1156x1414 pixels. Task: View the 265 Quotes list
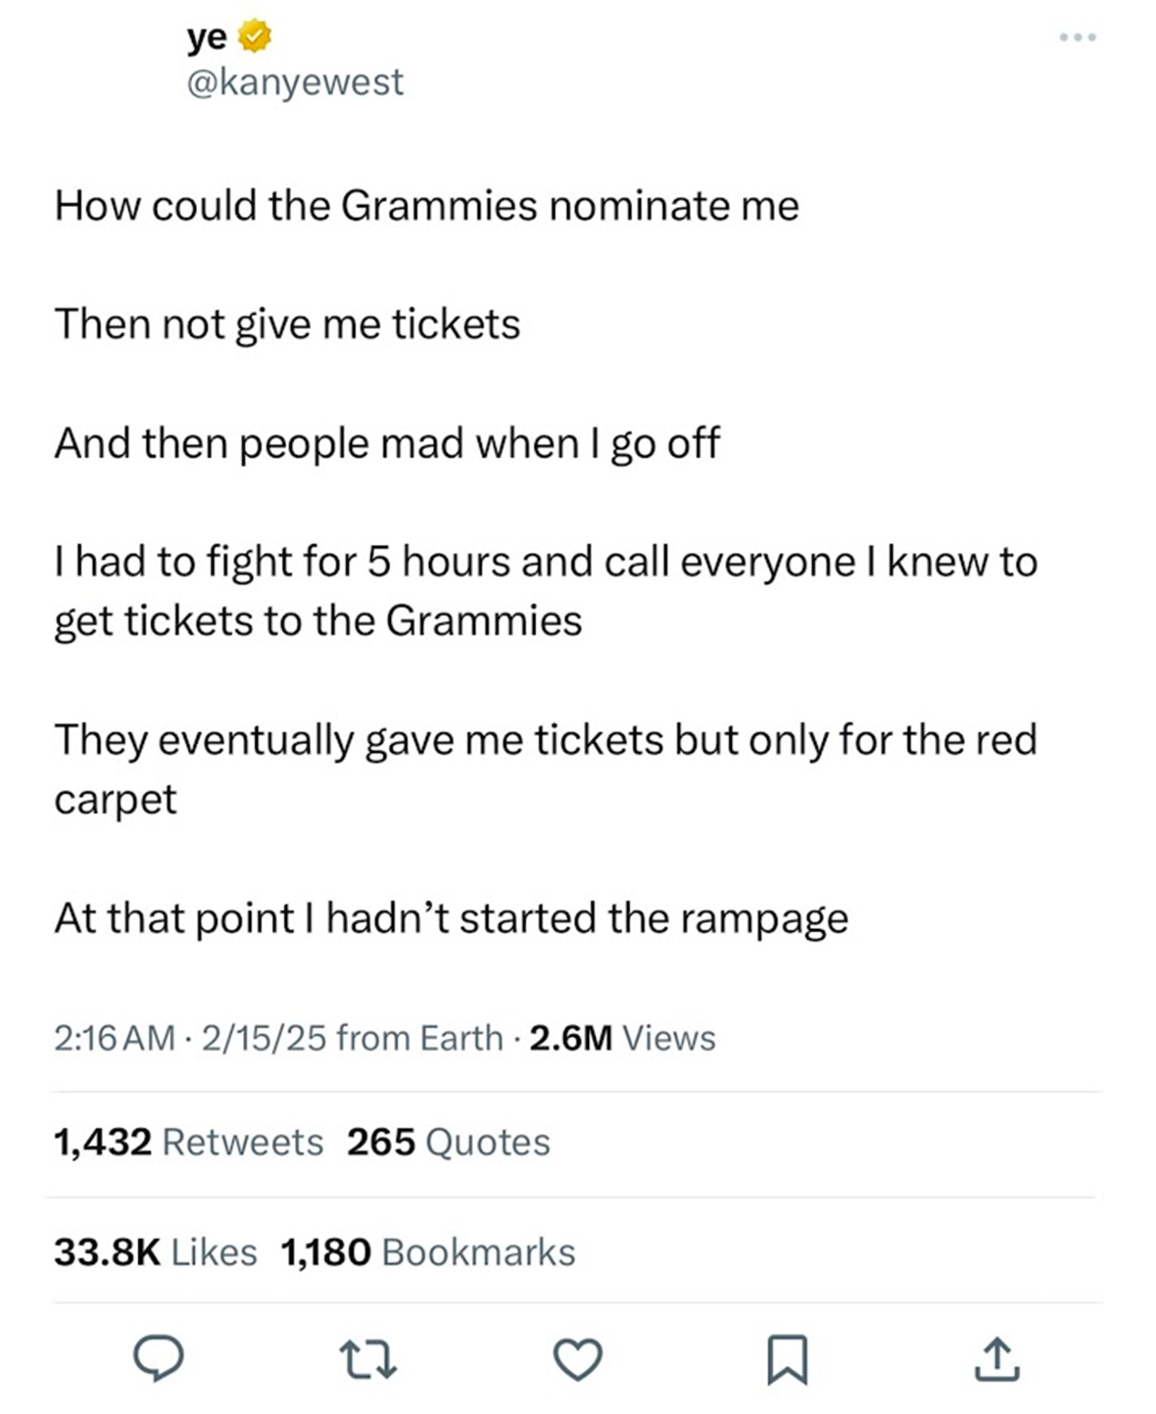click(448, 1142)
